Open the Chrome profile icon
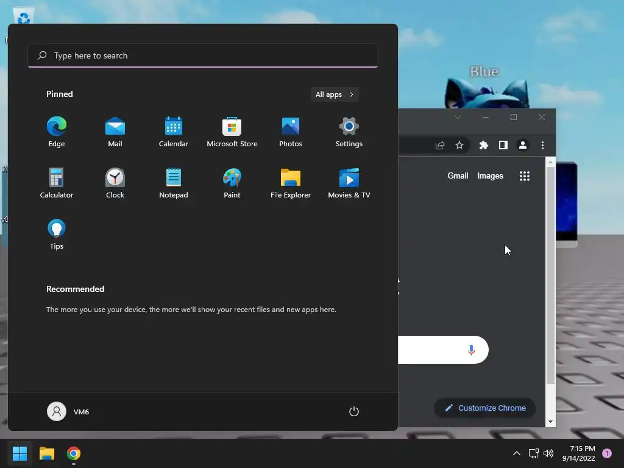The width and height of the screenshot is (624, 468). pos(523,145)
